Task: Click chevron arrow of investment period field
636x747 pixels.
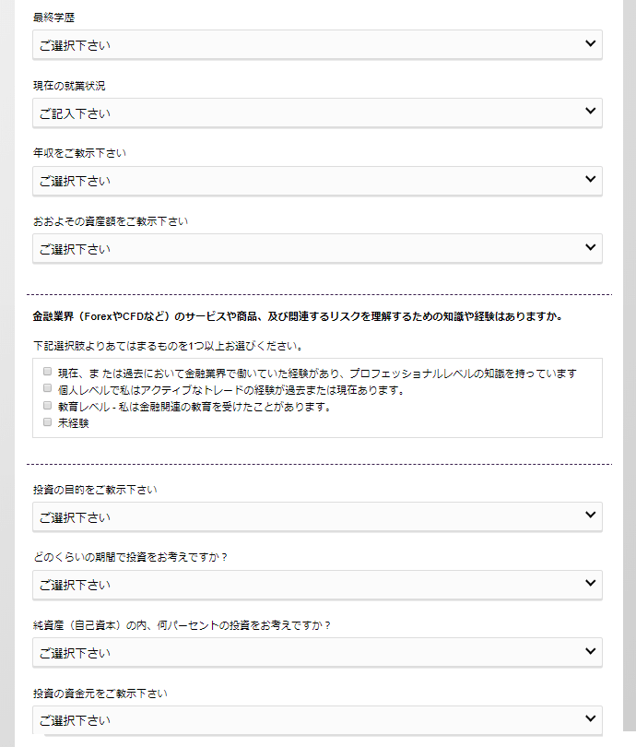Action: pos(590,583)
